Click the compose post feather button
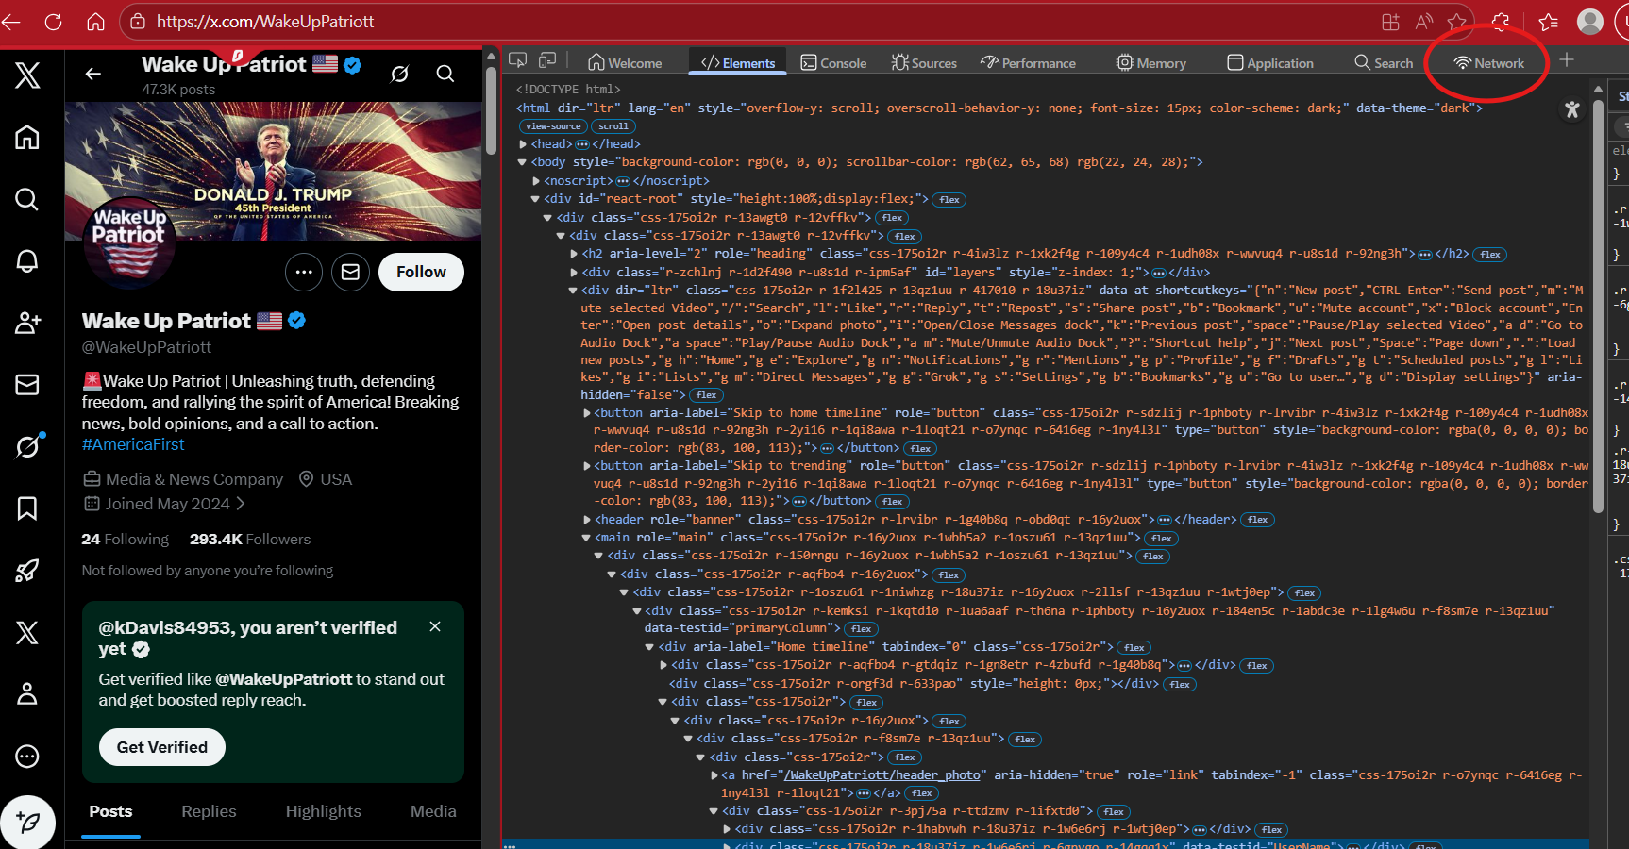 [28, 823]
